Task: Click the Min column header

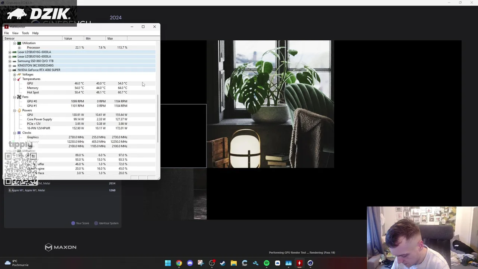Action: click(95, 38)
